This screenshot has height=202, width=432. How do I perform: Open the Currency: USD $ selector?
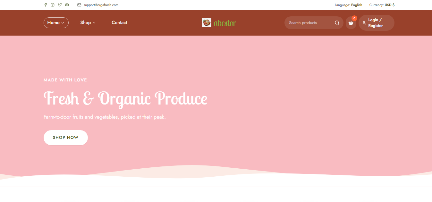[x=382, y=5]
